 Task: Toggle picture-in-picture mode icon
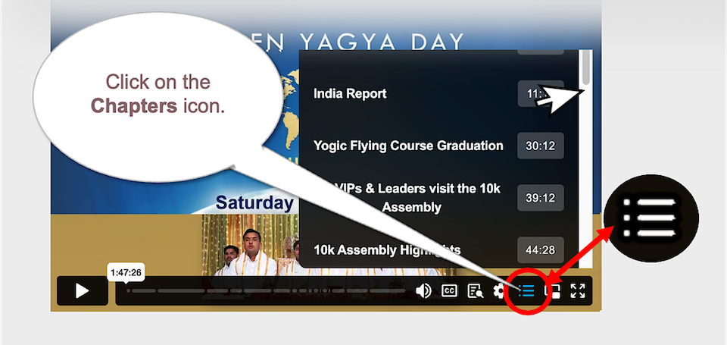pyautogui.click(x=552, y=291)
